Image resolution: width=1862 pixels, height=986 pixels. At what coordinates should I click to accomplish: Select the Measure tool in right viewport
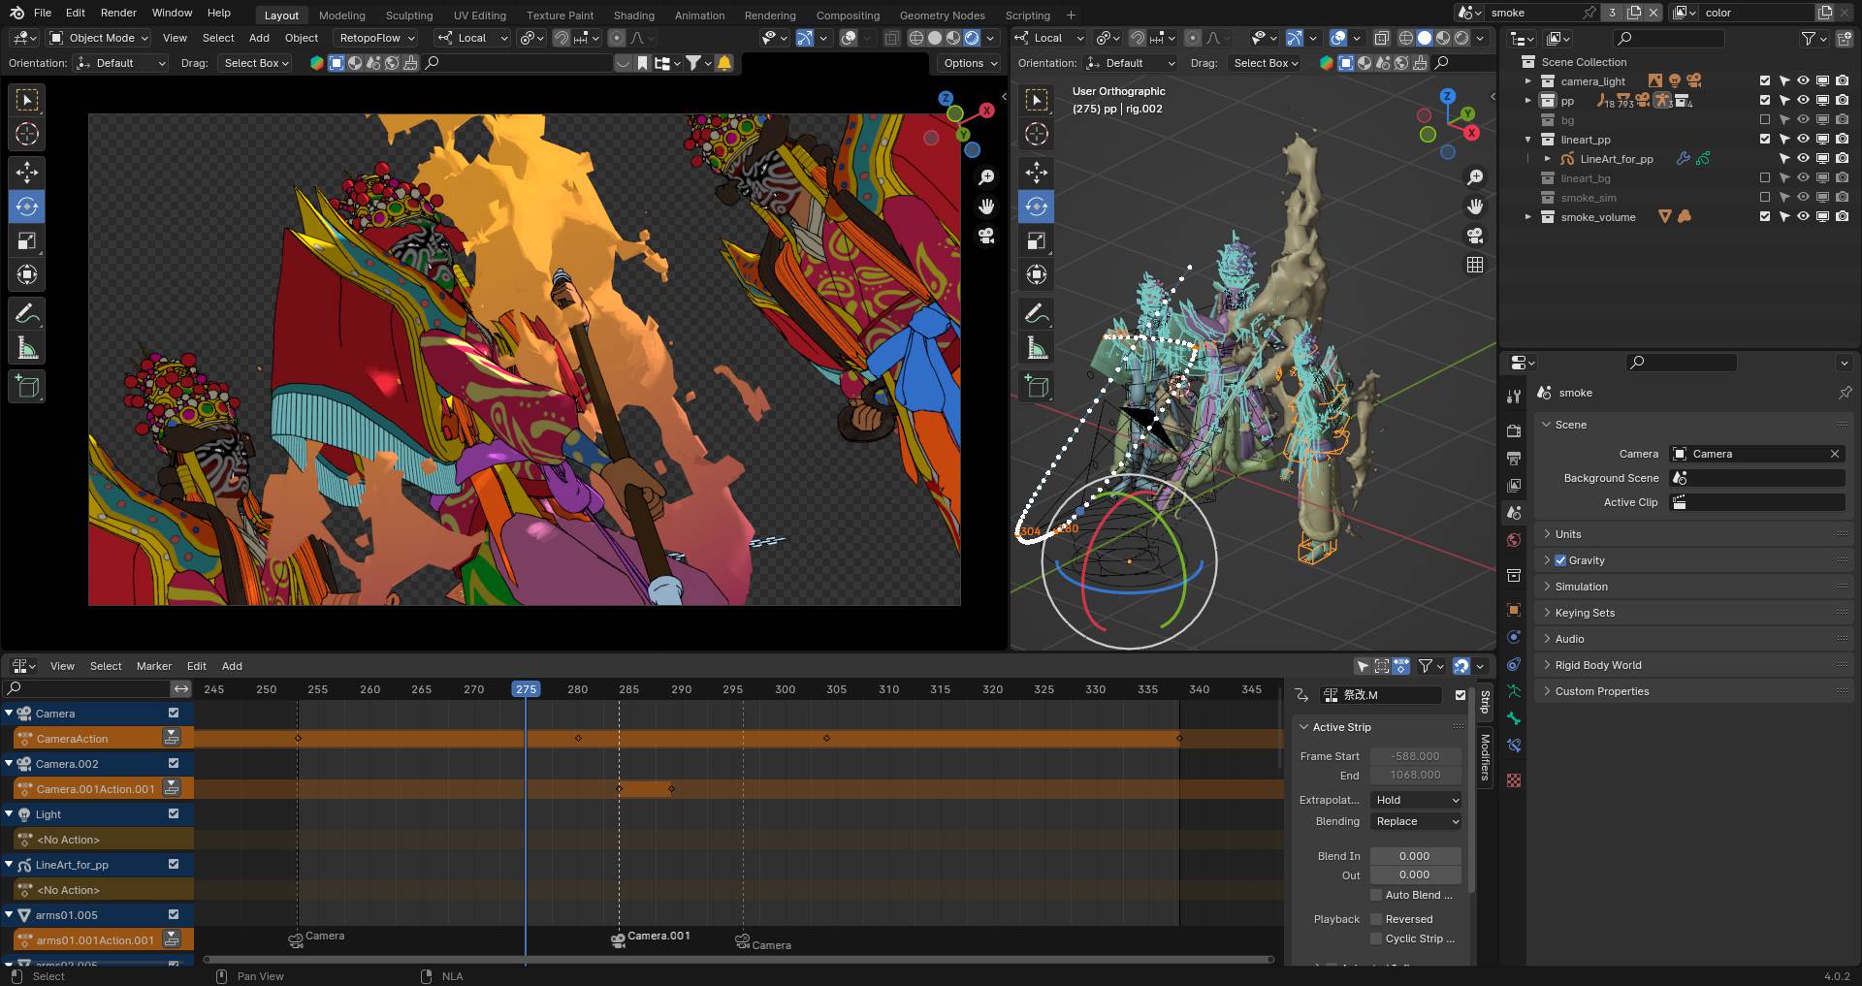coord(1037,349)
